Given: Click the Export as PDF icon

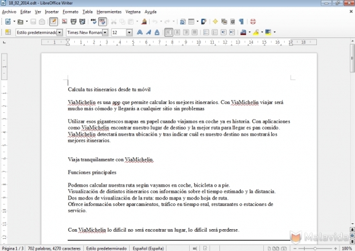Looking at the screenshot, I should (x=65, y=21).
